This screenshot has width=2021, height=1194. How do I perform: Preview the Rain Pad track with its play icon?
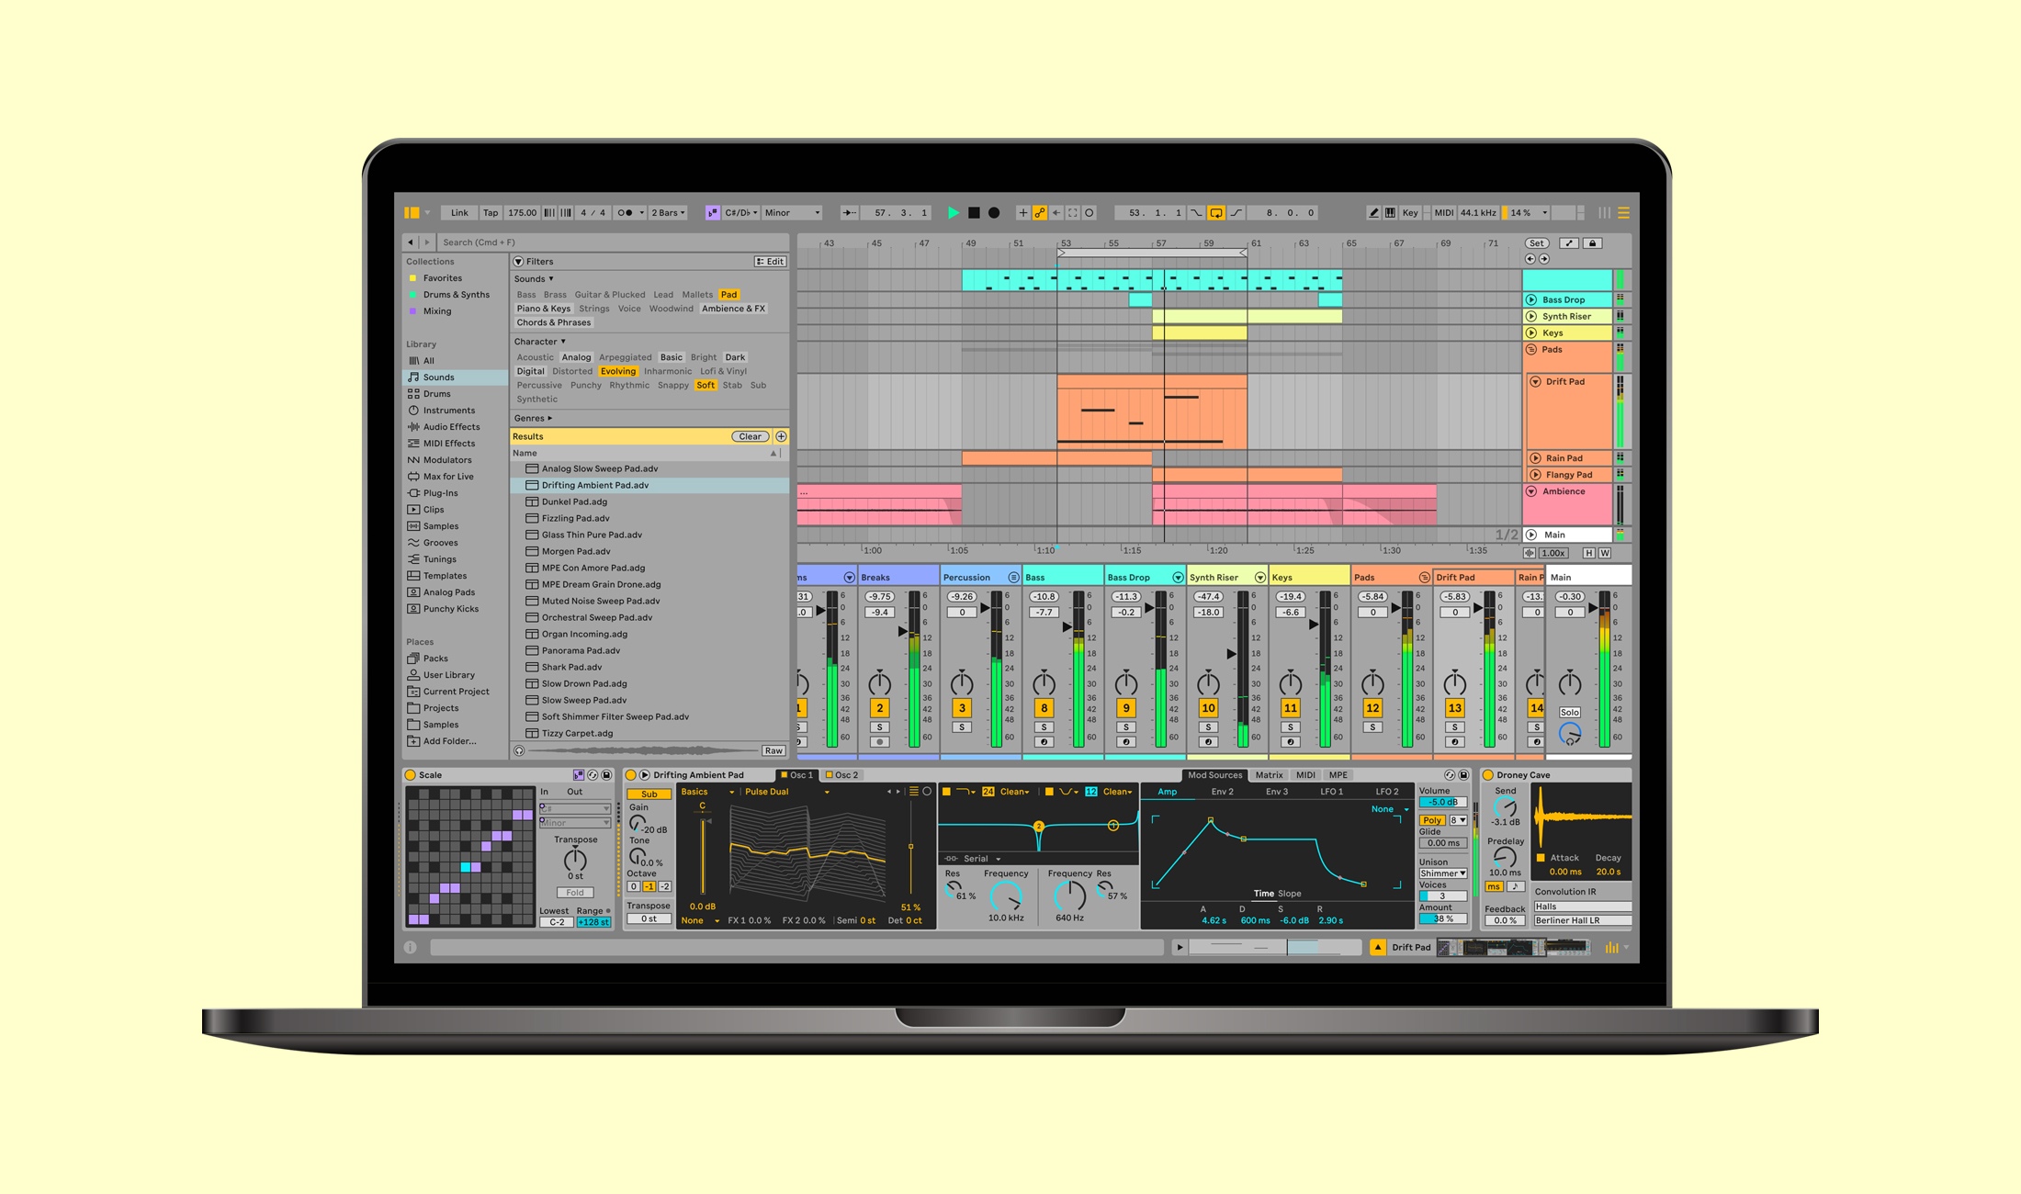point(1535,457)
